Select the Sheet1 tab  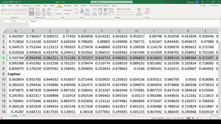point(15,115)
